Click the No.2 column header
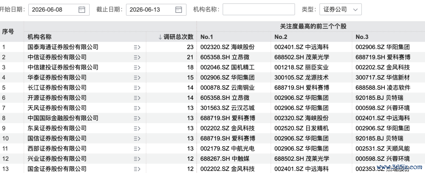This screenshot has height=173, width=425. (281, 37)
